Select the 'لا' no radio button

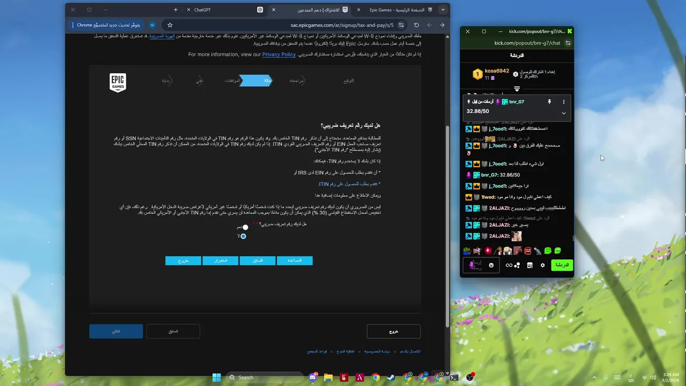pos(243,236)
